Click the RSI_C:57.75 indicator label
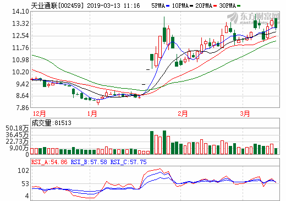Image resolution: width=286 pixels, height=201 pixels. click(128, 162)
